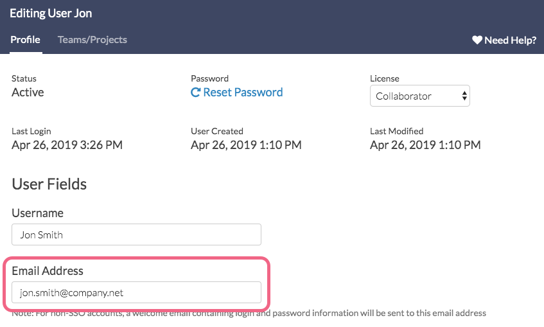Click into the Email Address input field
Image resolution: width=544 pixels, height=327 pixels.
pyautogui.click(x=136, y=292)
